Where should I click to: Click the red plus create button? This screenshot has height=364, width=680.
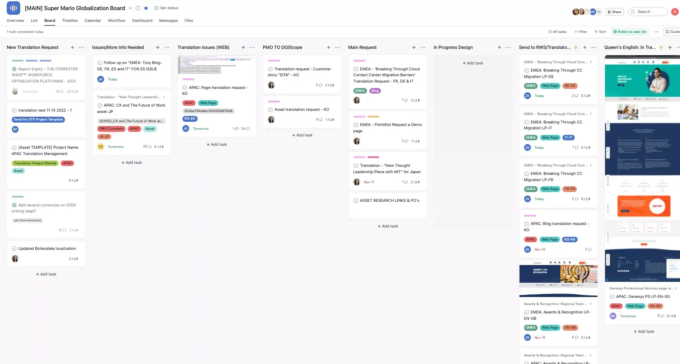tap(675, 12)
